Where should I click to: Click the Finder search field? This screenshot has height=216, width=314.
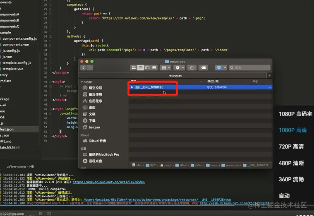click(x=250, y=68)
